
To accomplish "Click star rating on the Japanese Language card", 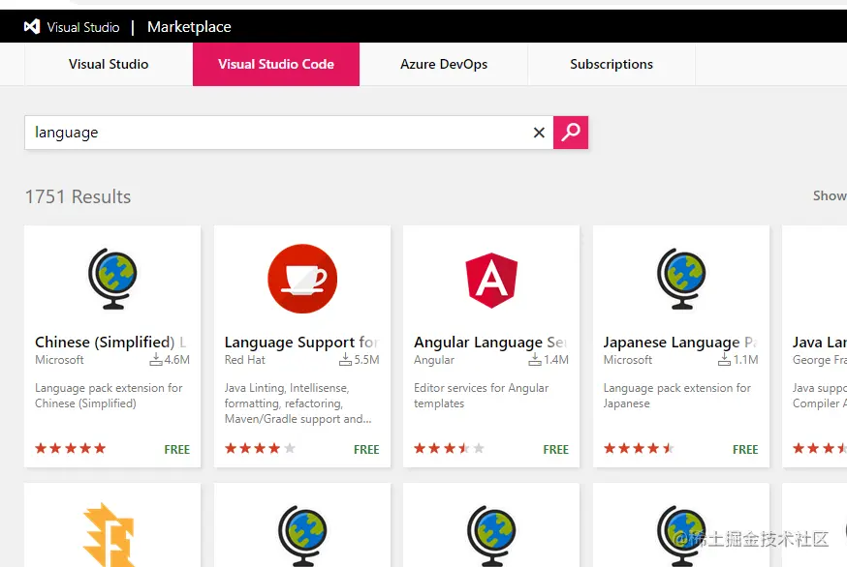I will [639, 448].
